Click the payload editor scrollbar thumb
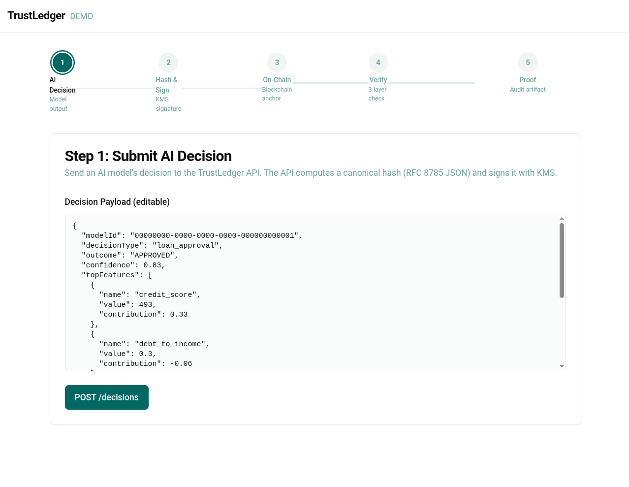 562,260
